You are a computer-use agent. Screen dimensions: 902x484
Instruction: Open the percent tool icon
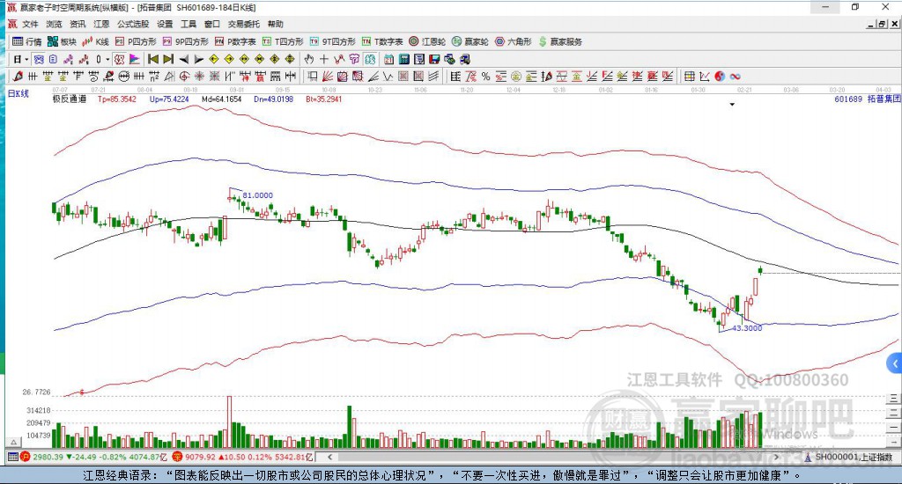click(486, 77)
